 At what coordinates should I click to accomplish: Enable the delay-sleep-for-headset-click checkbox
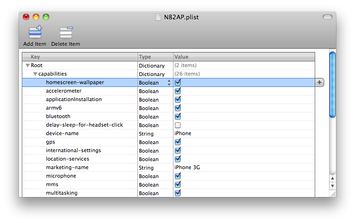click(178, 125)
